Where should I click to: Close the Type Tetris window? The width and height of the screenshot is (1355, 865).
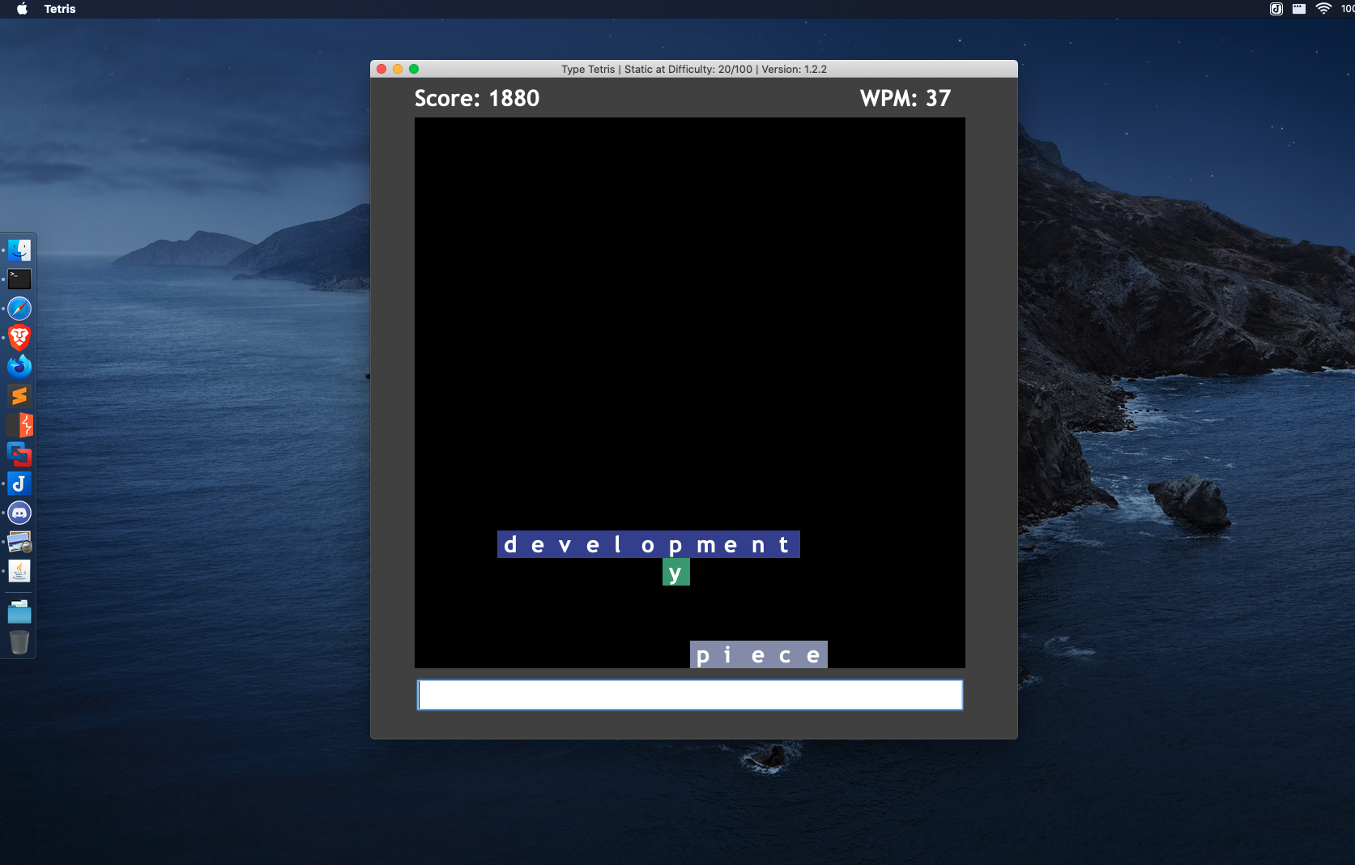coord(381,69)
